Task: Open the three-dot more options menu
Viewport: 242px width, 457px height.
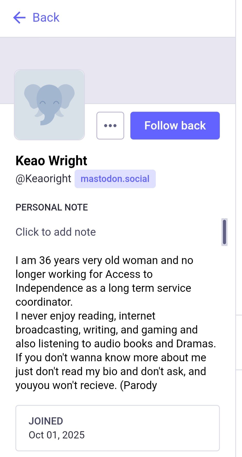Action: coord(110,126)
